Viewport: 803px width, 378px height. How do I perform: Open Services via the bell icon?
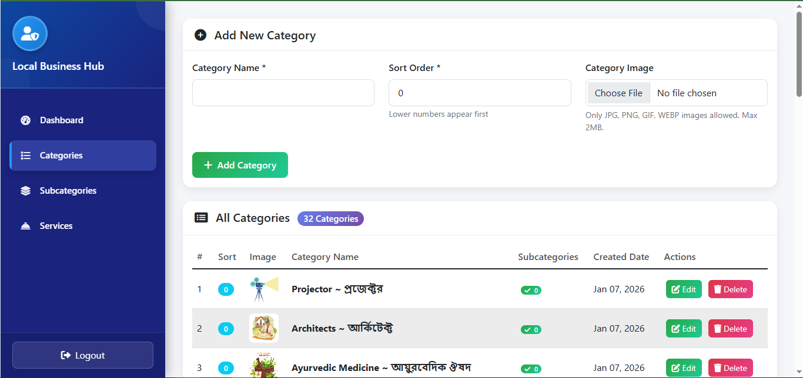[x=25, y=225]
